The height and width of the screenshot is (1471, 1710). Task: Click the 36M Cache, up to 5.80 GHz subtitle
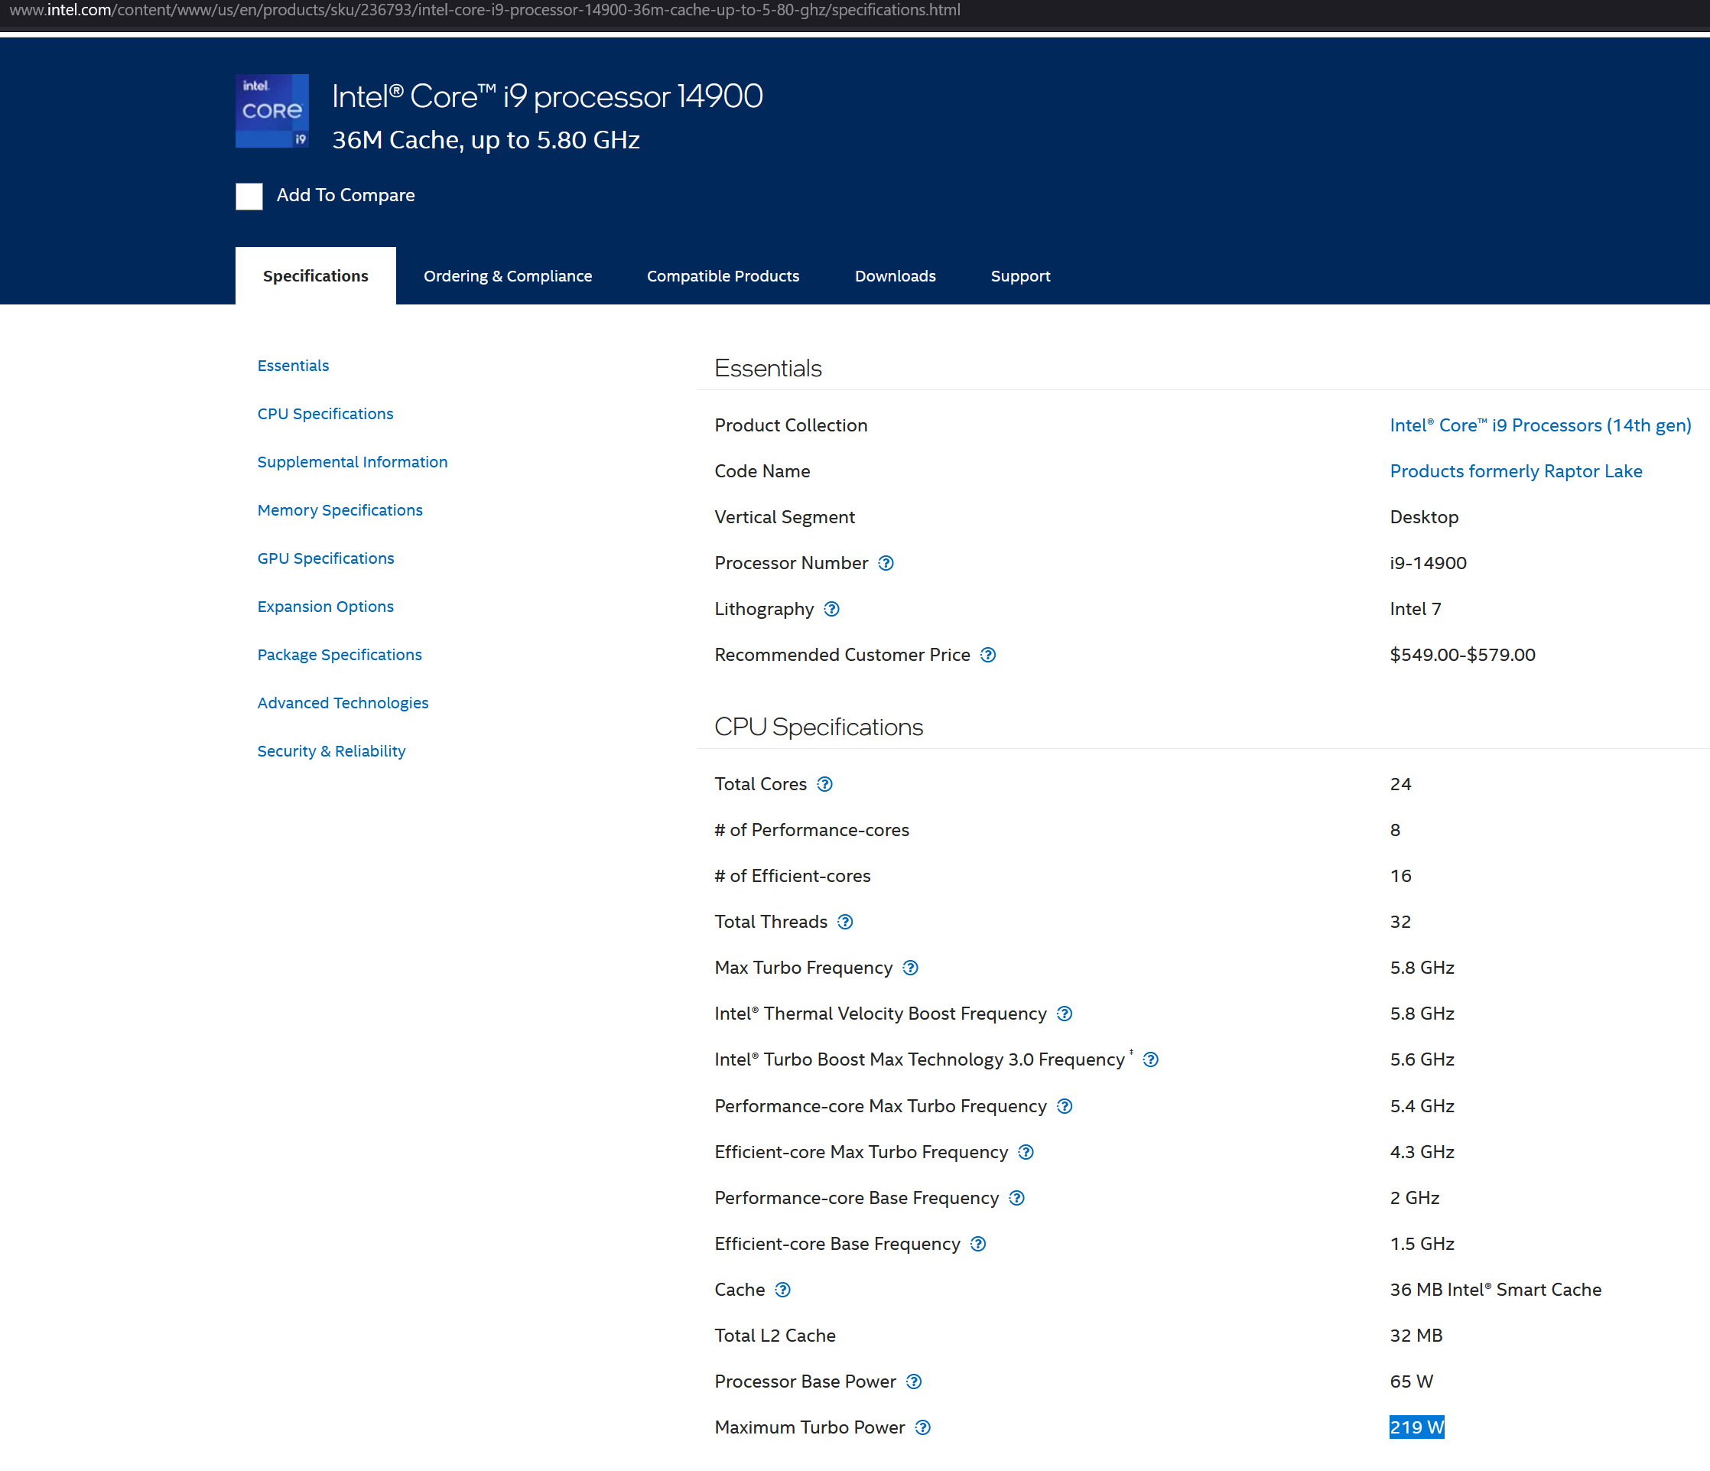click(x=486, y=140)
